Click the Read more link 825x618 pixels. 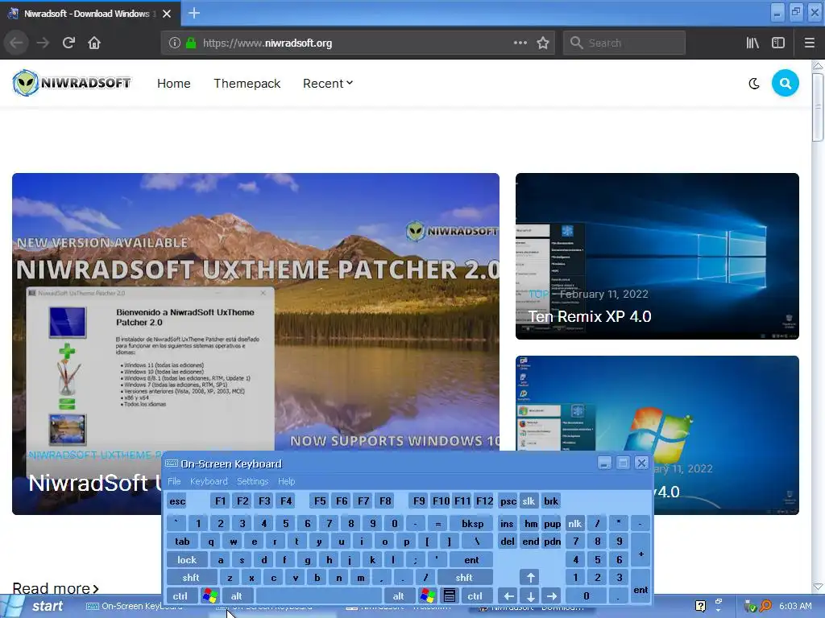coord(56,588)
